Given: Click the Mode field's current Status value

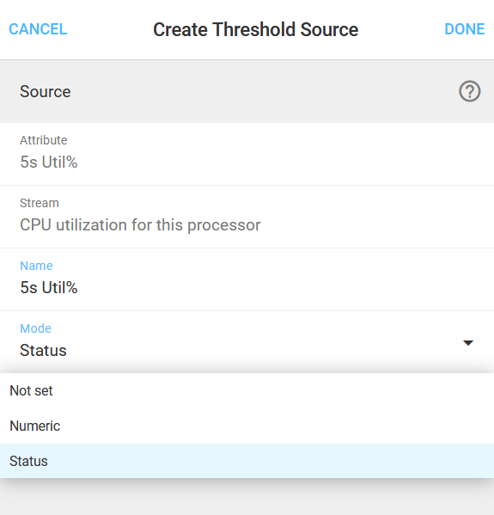Looking at the screenshot, I should pyautogui.click(x=43, y=351).
